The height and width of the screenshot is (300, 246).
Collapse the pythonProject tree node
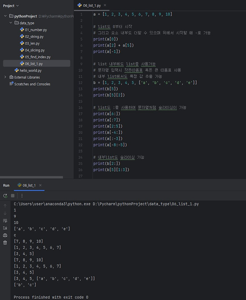click(x=5, y=16)
